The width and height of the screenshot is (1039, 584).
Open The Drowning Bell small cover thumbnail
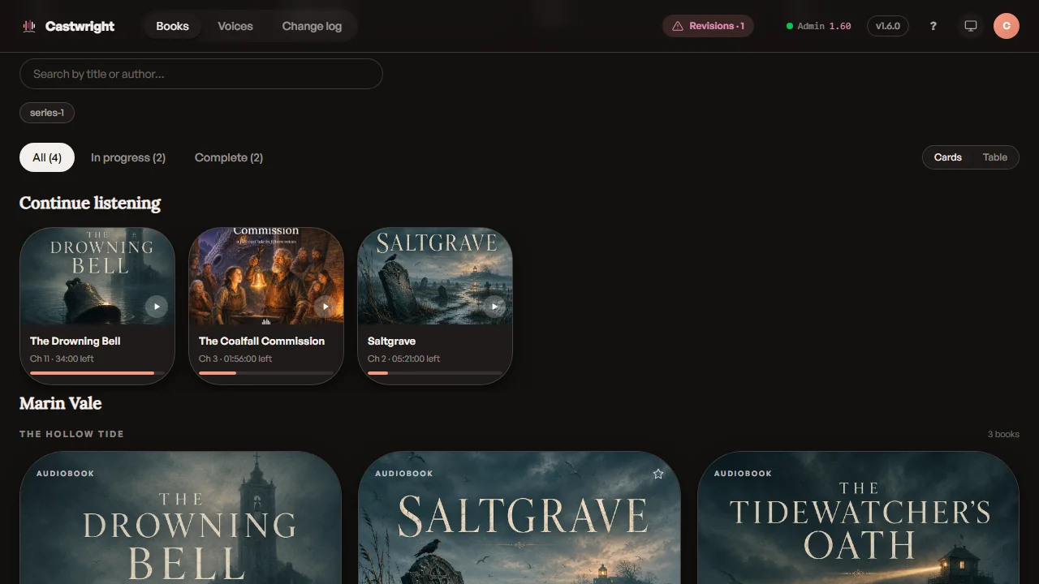97,277
